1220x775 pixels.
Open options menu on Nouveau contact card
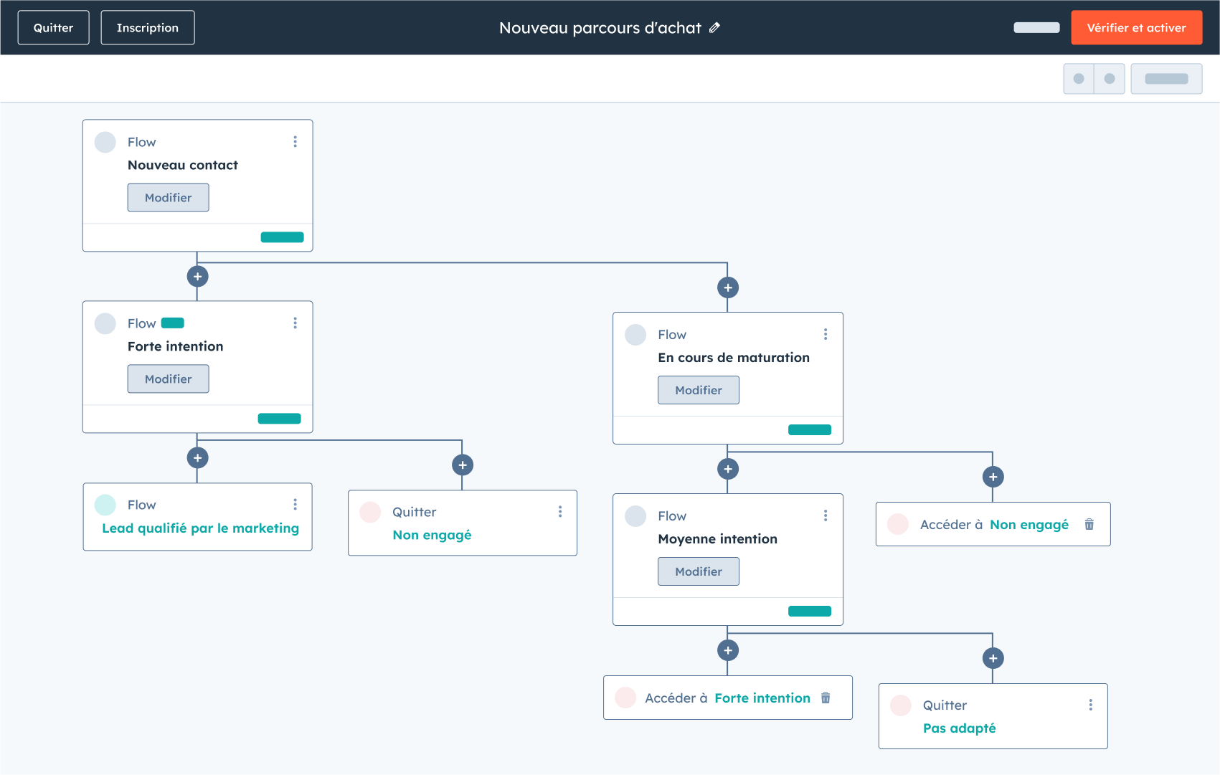[x=295, y=142]
